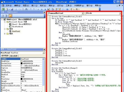Image resolution: width=124 pixels, height=92 pixels.
Task: Open the 帮助(H) menu
Action: click(98, 5)
